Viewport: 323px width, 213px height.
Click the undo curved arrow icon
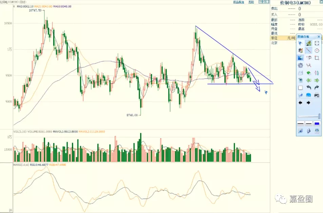[x=309, y=88]
